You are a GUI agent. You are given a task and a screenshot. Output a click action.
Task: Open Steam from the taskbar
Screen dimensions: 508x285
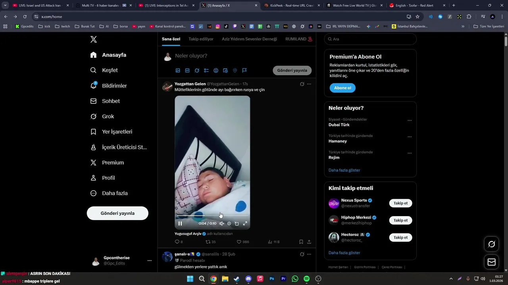[x=237, y=279]
